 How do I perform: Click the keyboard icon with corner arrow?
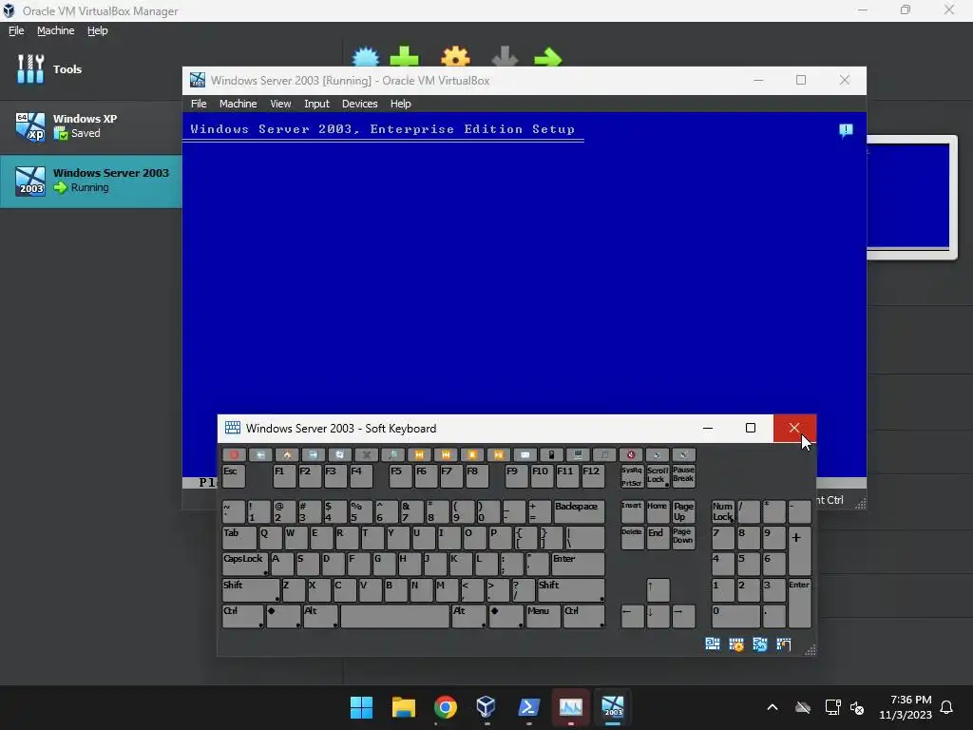click(783, 644)
